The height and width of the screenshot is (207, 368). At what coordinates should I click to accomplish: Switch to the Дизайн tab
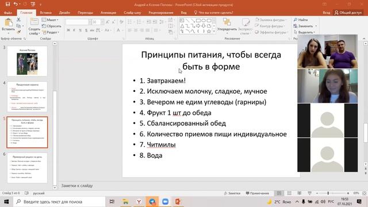point(64,13)
